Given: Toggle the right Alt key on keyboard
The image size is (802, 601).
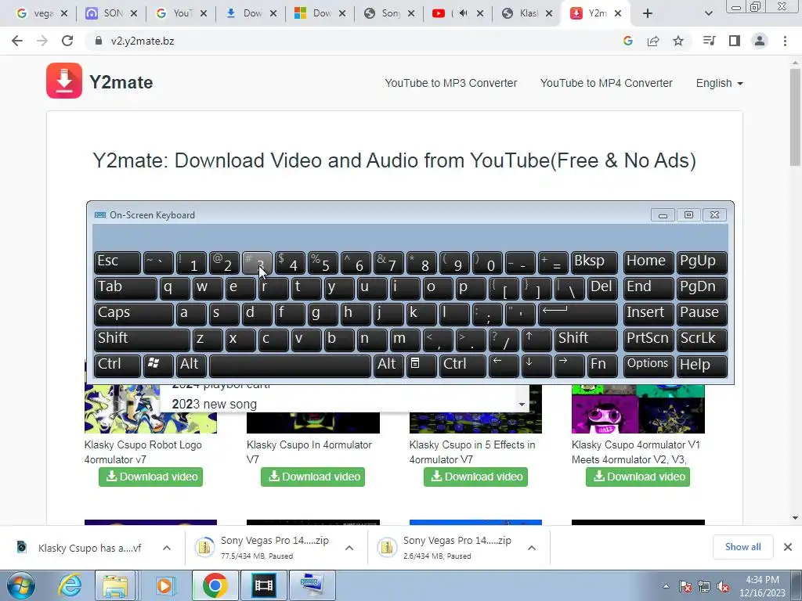Looking at the screenshot, I should [388, 366].
